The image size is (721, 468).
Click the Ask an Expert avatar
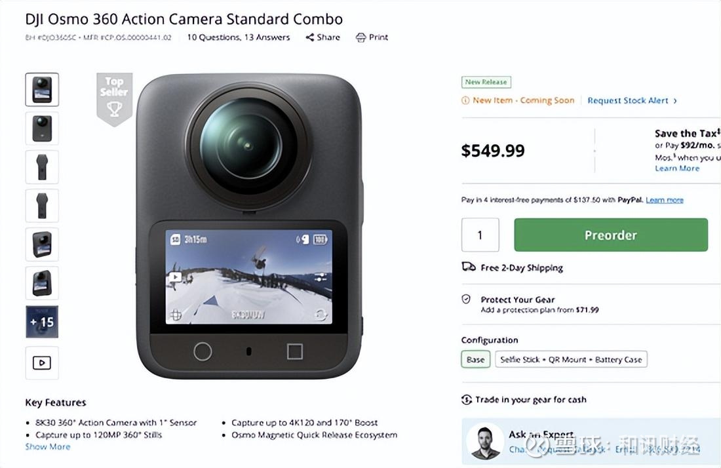tap(485, 441)
